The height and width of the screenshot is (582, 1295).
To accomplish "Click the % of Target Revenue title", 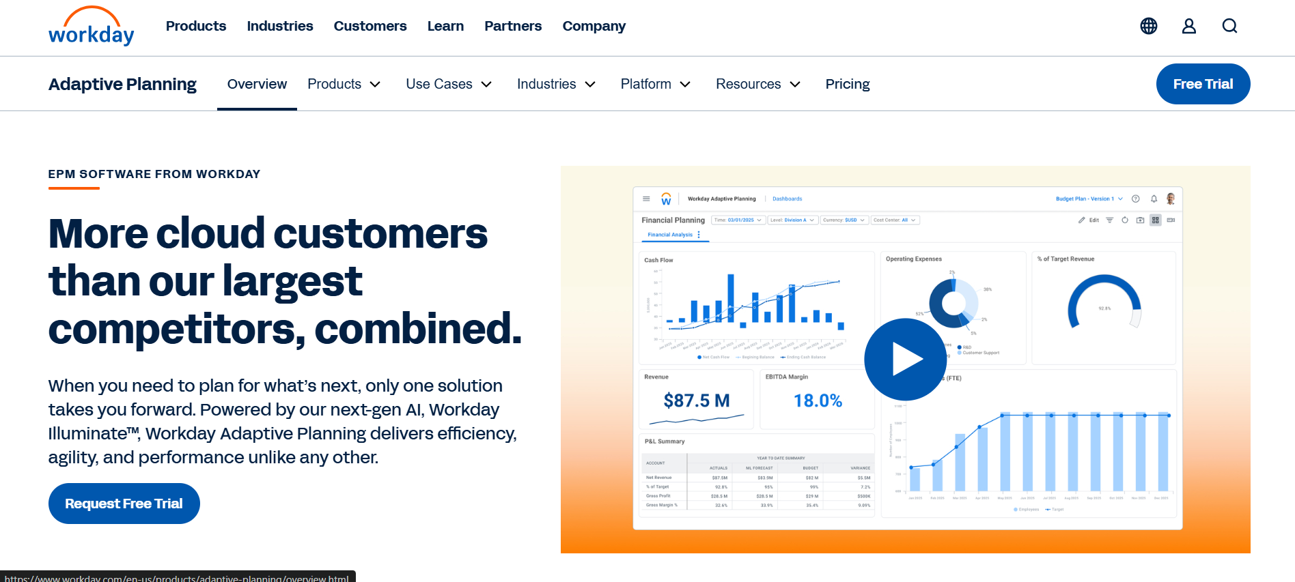I will pyautogui.click(x=1066, y=259).
